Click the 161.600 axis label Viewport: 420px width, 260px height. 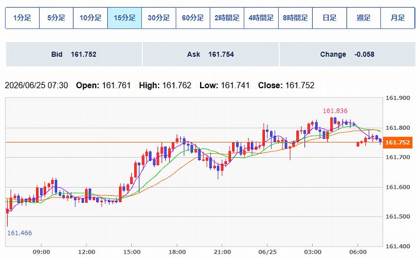[x=397, y=187]
